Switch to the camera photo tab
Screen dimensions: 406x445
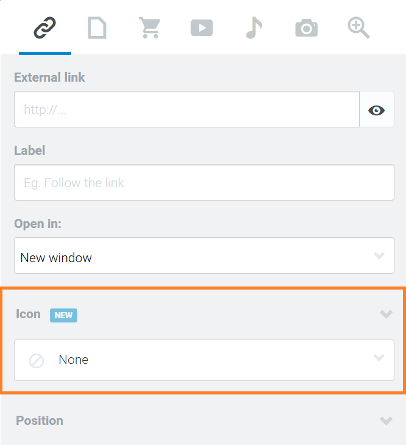(306, 28)
